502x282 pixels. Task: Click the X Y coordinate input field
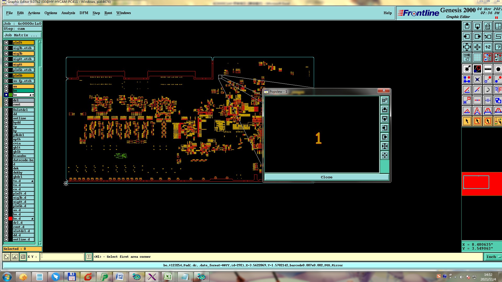pyautogui.click(x=62, y=257)
